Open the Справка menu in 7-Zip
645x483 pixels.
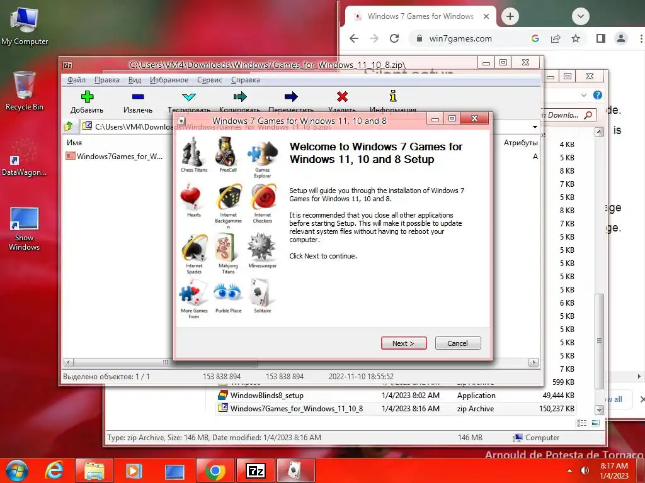(245, 80)
